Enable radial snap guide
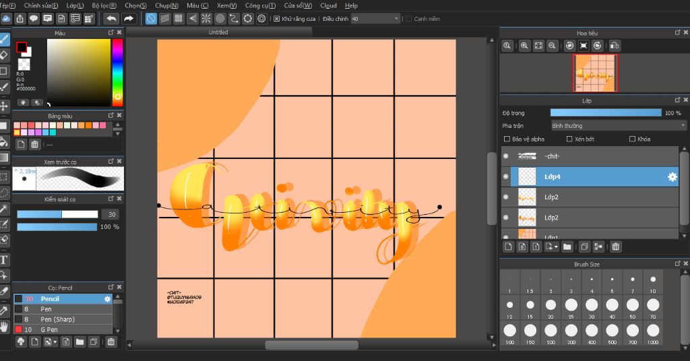This screenshot has width=690, height=361. point(206,18)
